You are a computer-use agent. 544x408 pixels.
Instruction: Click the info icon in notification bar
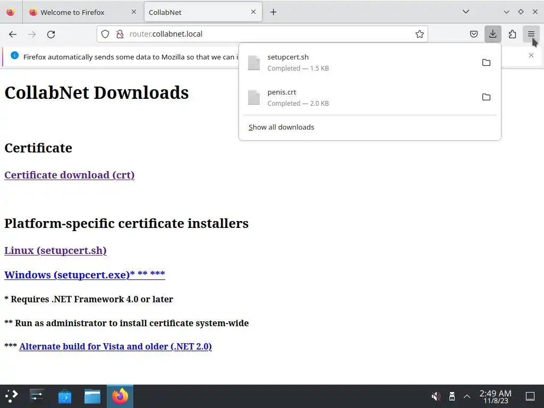tap(14, 55)
